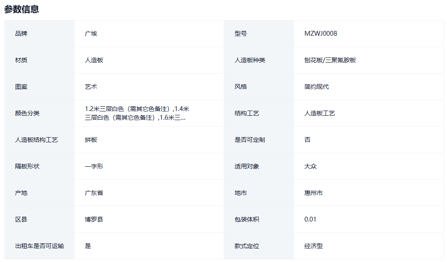Click the 款式定位 value 经济型
The width and height of the screenshot is (447, 262).
click(x=314, y=246)
